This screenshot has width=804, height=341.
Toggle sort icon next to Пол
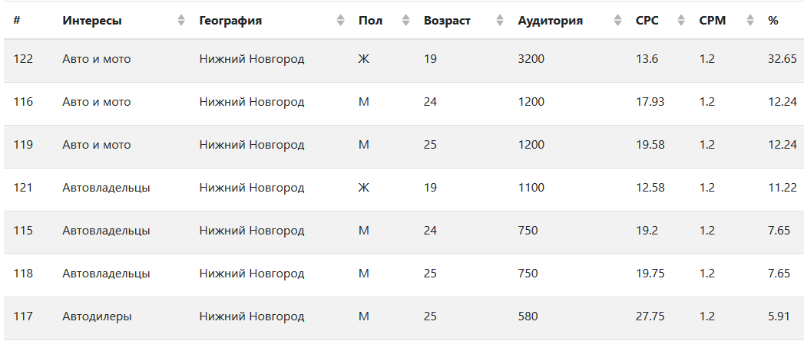click(406, 21)
